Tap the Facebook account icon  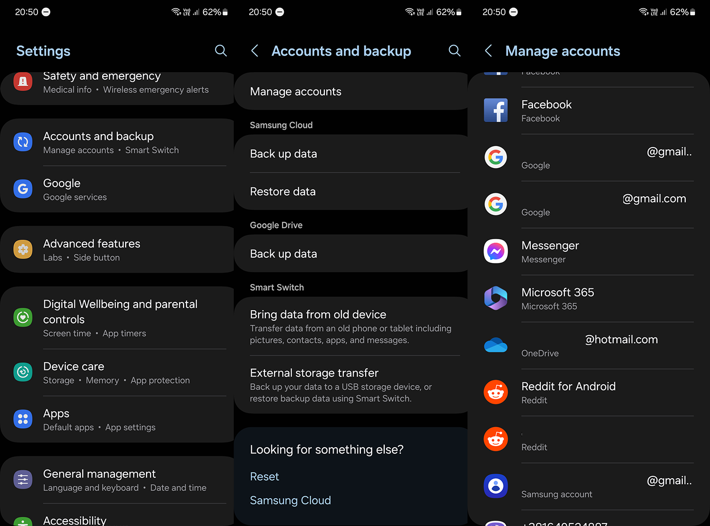pyautogui.click(x=496, y=110)
